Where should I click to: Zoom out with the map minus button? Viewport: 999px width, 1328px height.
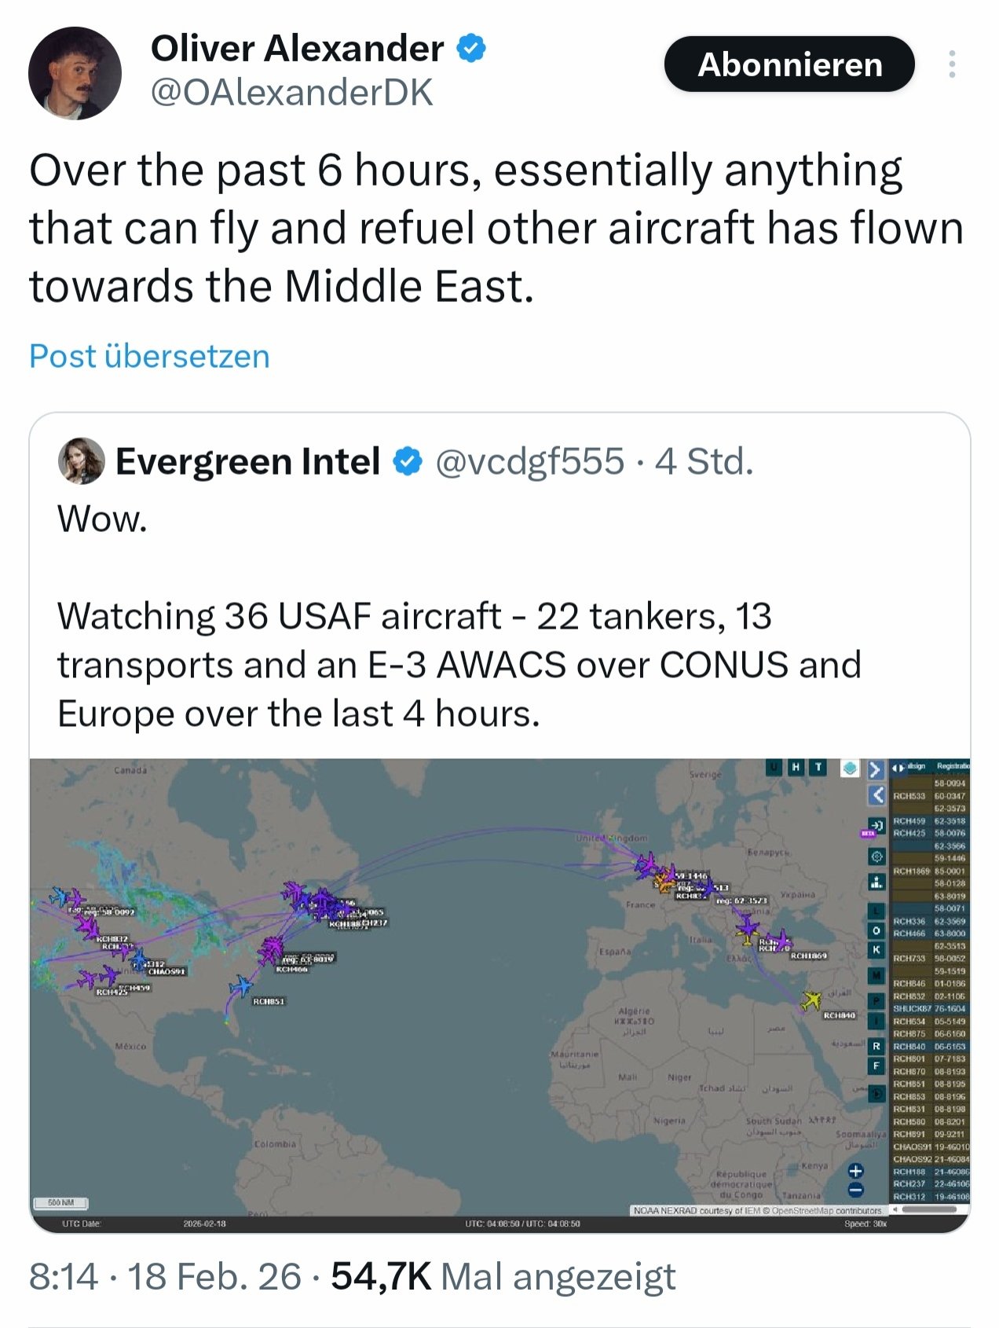[856, 1190]
